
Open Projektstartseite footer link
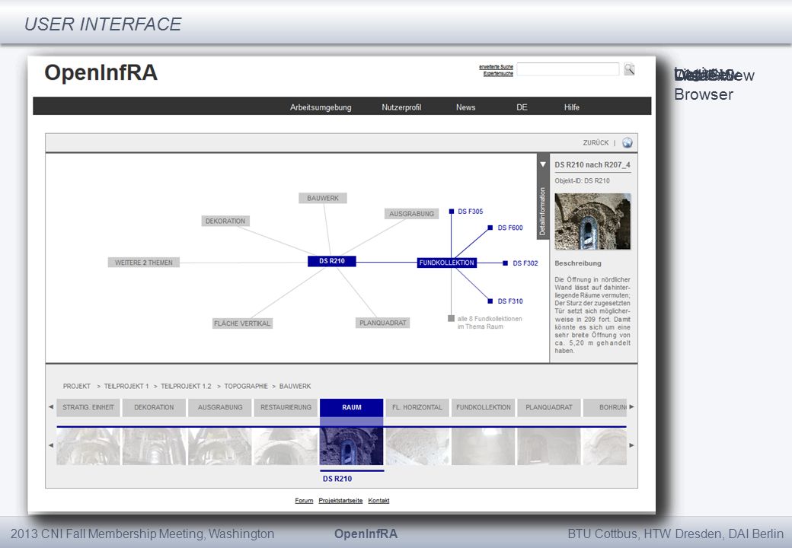[x=340, y=501]
